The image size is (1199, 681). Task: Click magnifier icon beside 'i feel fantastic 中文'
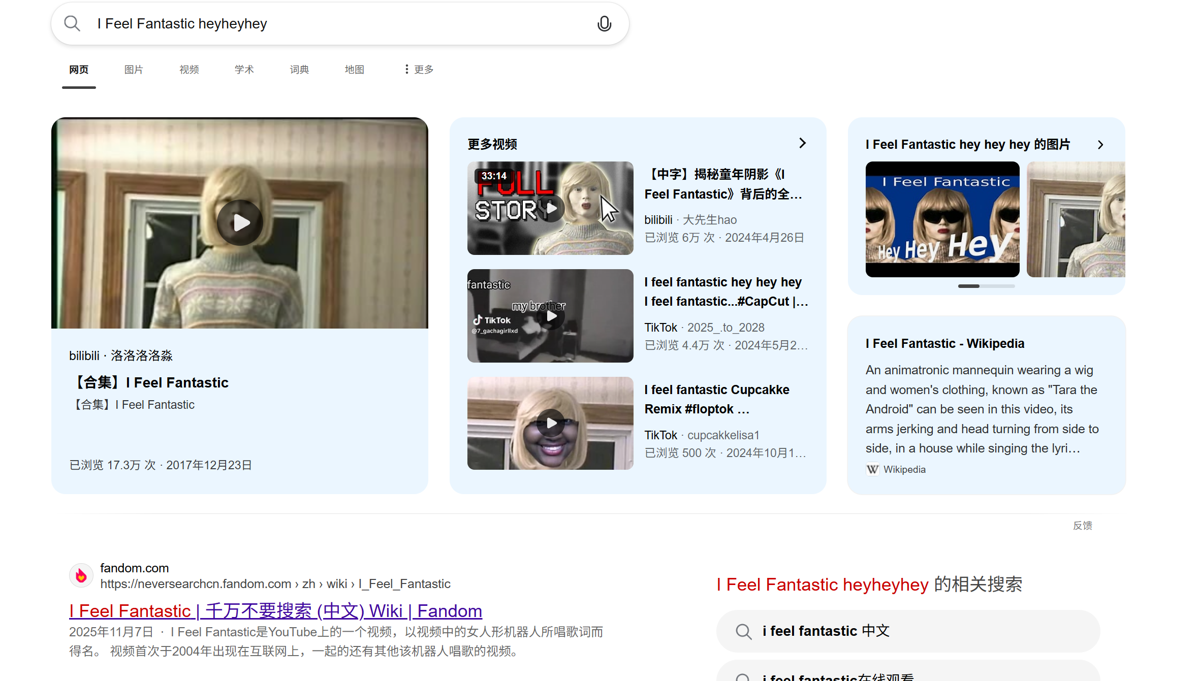click(x=743, y=631)
